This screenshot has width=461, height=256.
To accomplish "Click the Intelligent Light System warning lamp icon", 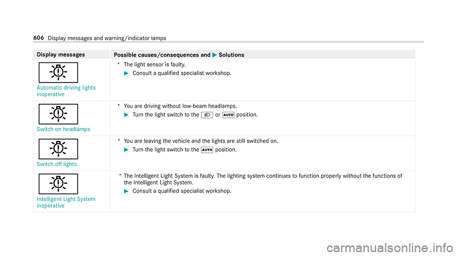I will (58, 183).
